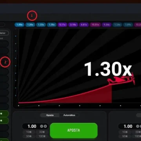Open the 1.00x round result badge
The width and height of the screenshot is (141, 141).
tap(20, 25)
